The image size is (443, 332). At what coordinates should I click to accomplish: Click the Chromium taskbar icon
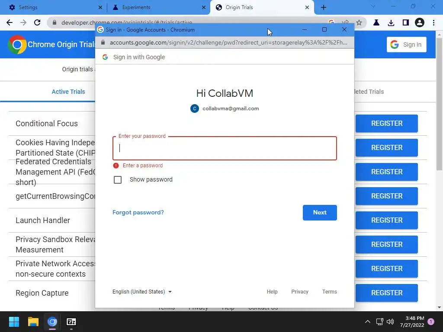pyautogui.click(x=52, y=322)
